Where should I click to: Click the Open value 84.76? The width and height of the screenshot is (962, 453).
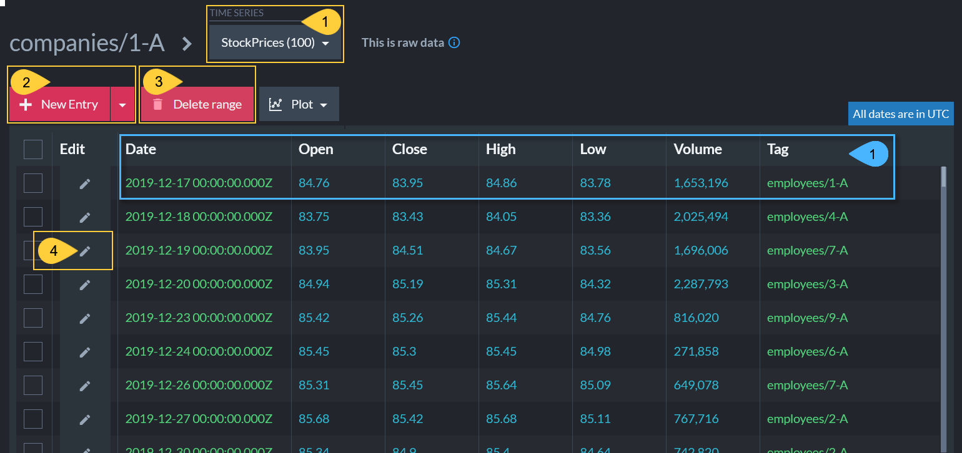314,183
